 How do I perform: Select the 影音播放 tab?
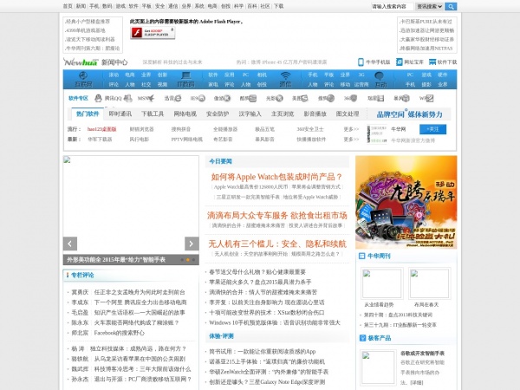[x=315, y=114]
